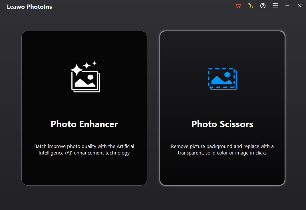Click the blue Photo Scissors picture icon
This screenshot has height=210, width=306.
pos(222,79)
